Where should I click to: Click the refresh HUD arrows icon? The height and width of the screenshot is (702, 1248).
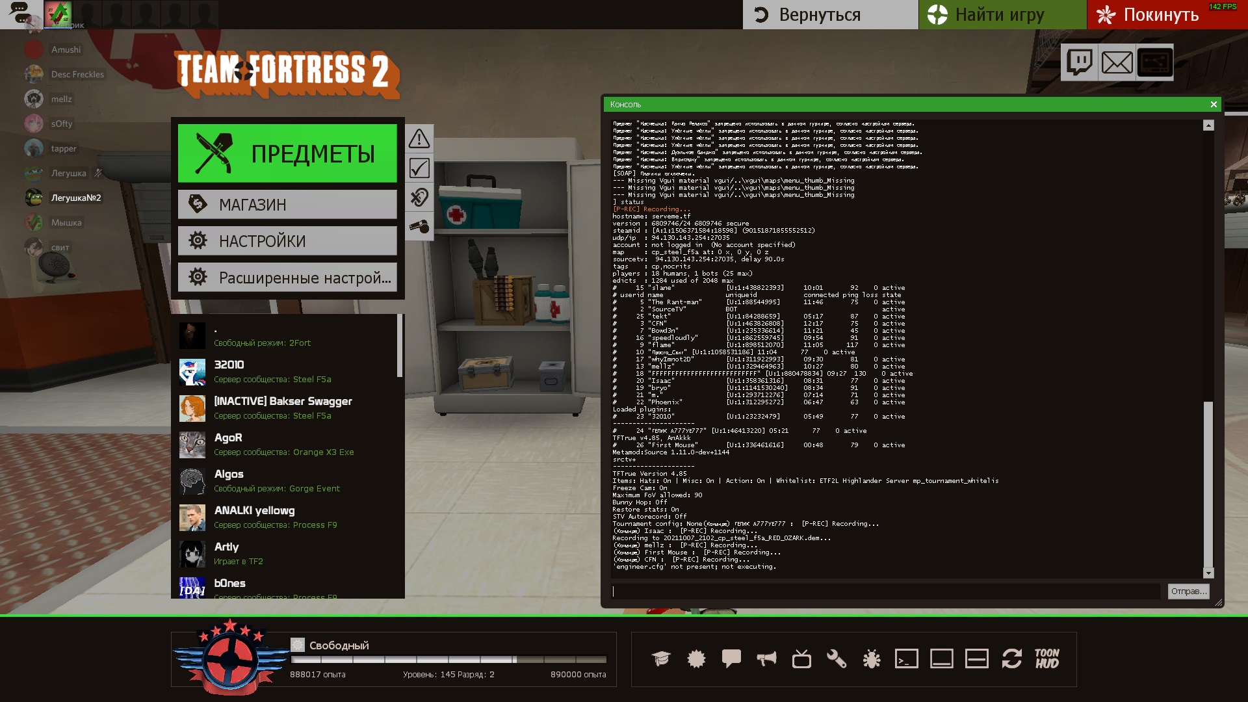coord(1012,659)
